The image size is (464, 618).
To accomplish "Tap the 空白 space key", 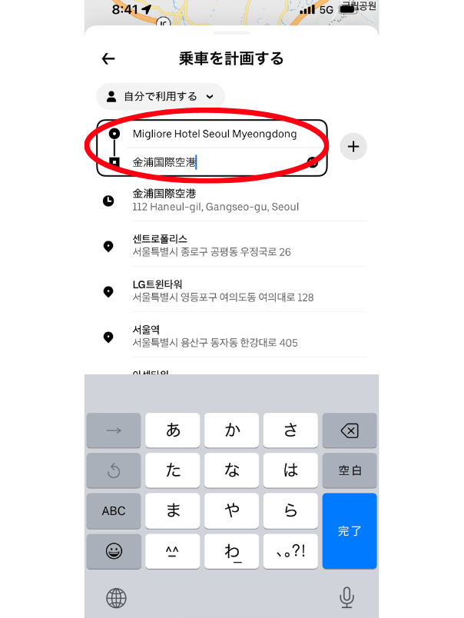I will [350, 470].
